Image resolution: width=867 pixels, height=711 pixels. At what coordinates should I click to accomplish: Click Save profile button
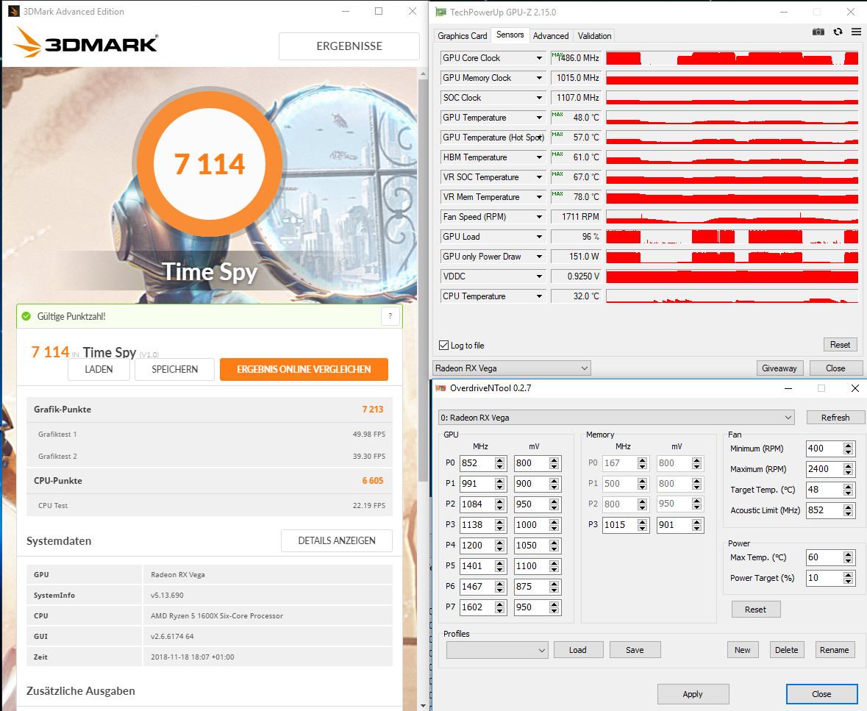[x=635, y=650]
